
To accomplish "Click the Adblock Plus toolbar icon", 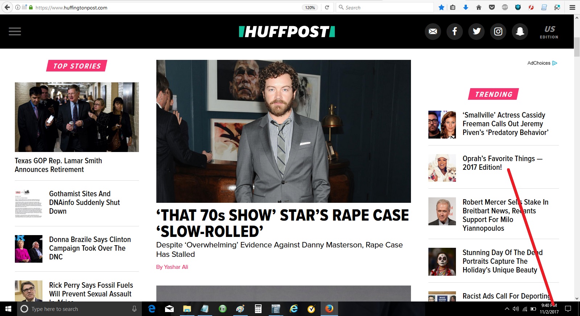I will tap(505, 7).
